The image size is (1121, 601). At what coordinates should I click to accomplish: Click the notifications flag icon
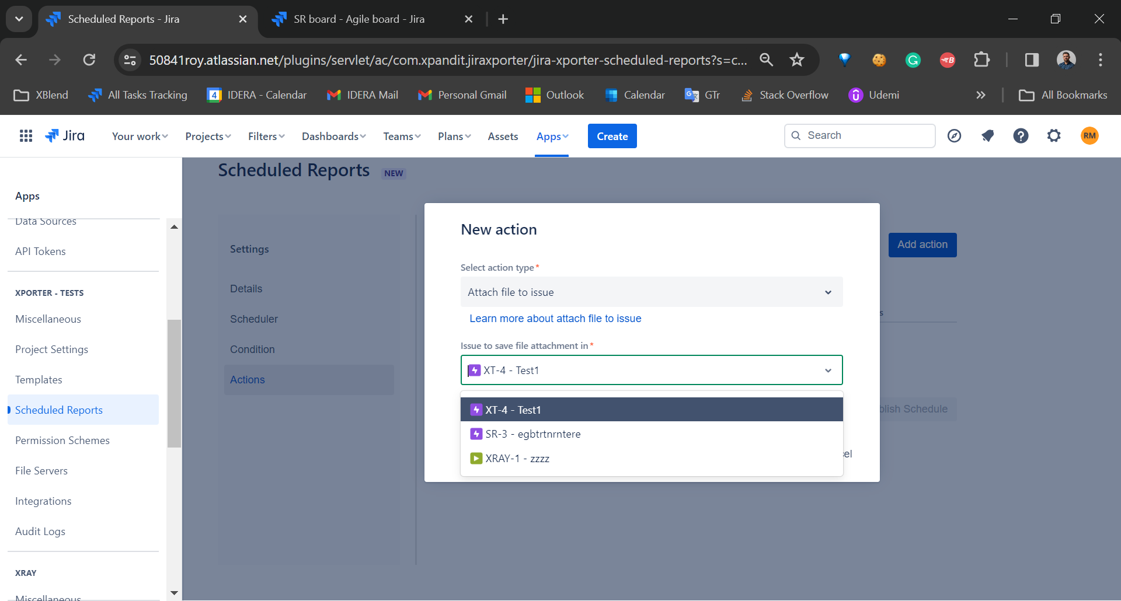(987, 136)
